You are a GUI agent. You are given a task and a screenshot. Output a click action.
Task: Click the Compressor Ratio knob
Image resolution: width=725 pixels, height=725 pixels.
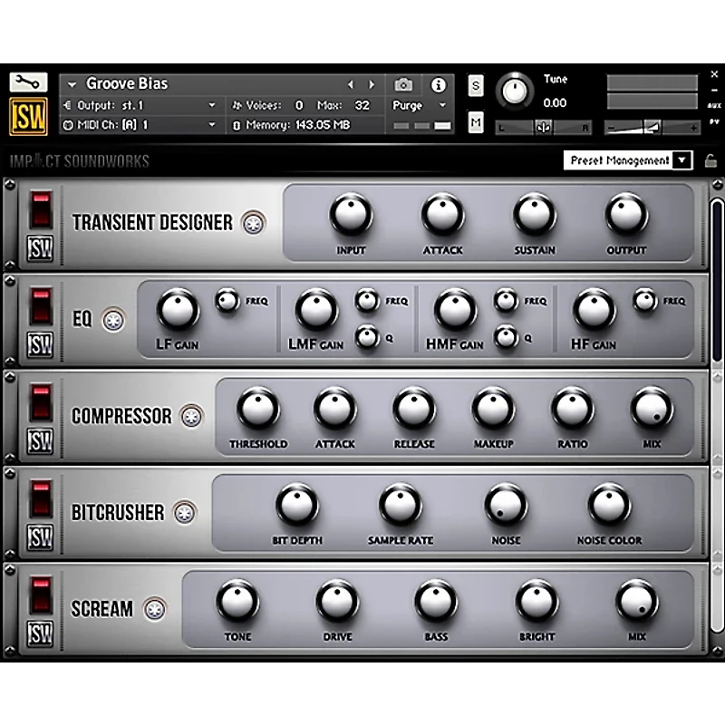coord(573,409)
